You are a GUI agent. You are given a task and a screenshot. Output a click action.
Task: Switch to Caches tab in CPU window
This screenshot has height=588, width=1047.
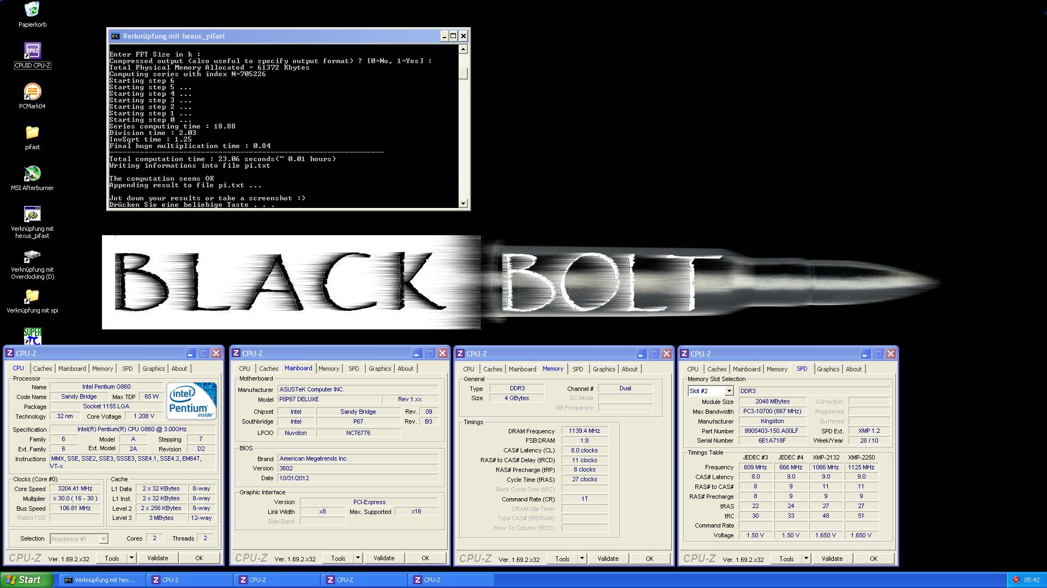[x=42, y=369]
